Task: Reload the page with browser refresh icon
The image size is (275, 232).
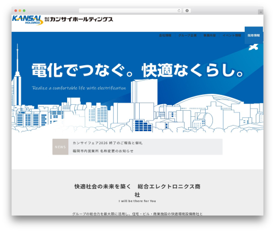Action: pyautogui.click(x=179, y=11)
